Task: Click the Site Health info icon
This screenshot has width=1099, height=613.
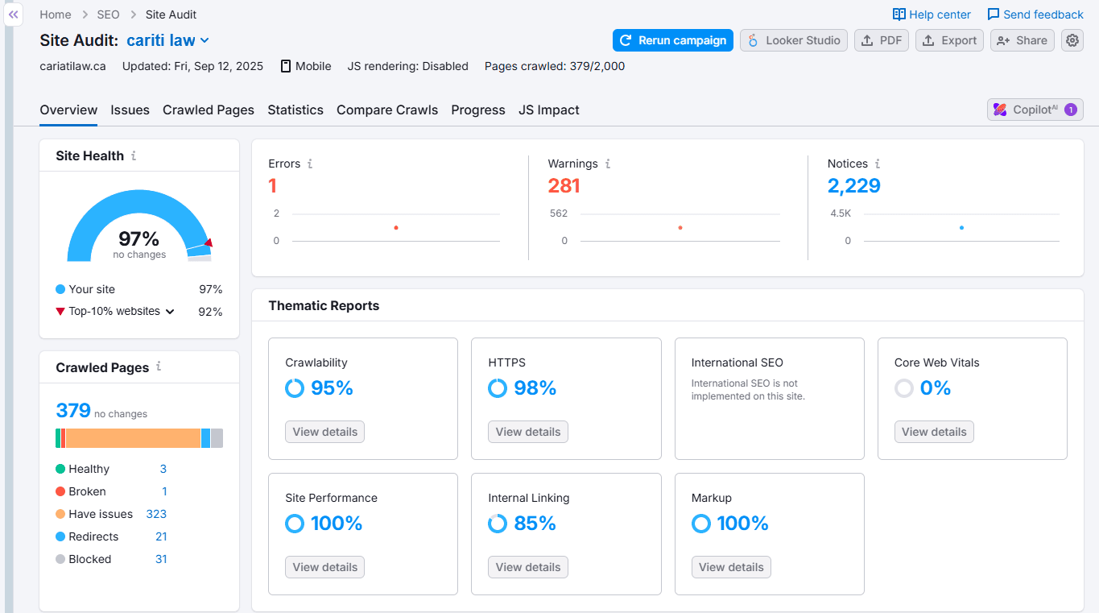Action: [134, 155]
